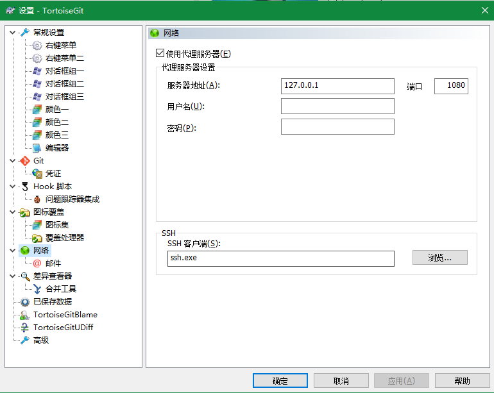Image resolution: width=494 pixels, height=393 pixels.
Task: Click the wrench icon beside 常规设置
Action: coord(25,33)
